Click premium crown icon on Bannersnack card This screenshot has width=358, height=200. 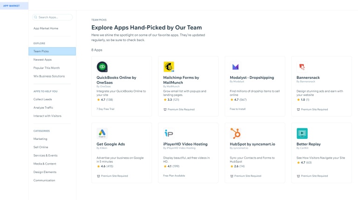(x=298, y=110)
